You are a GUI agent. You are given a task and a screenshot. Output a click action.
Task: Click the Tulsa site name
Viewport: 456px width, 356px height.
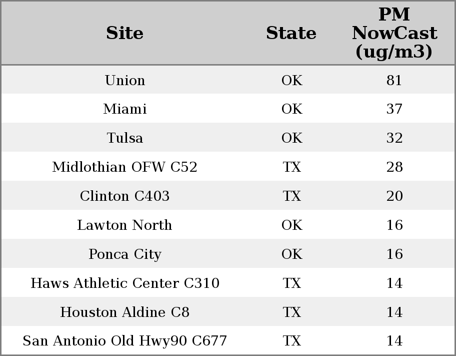(125, 138)
